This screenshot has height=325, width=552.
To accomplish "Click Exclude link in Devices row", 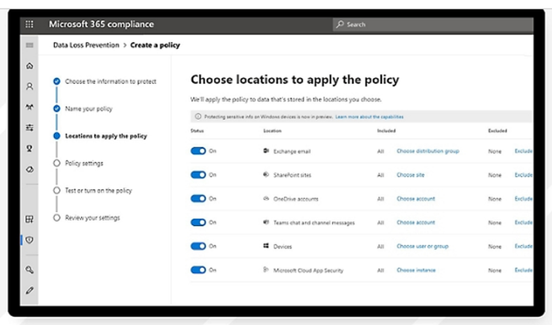I will pos(523,246).
